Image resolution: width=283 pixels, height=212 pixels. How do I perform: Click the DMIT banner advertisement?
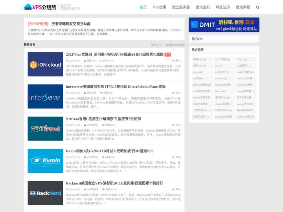point(224,25)
